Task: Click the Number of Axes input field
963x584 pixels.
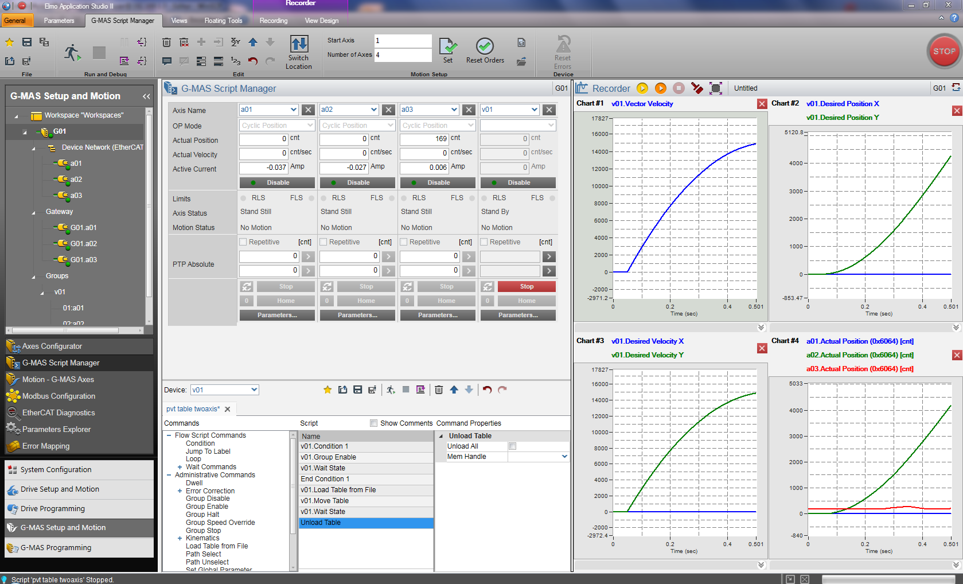Action: tap(403, 55)
